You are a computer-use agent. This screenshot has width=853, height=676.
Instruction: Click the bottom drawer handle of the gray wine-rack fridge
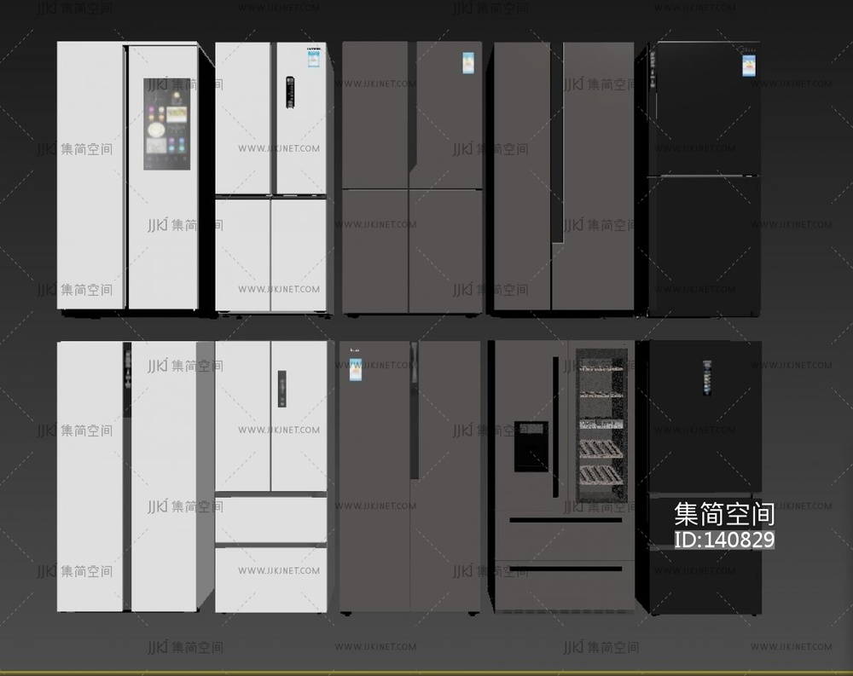565,569
